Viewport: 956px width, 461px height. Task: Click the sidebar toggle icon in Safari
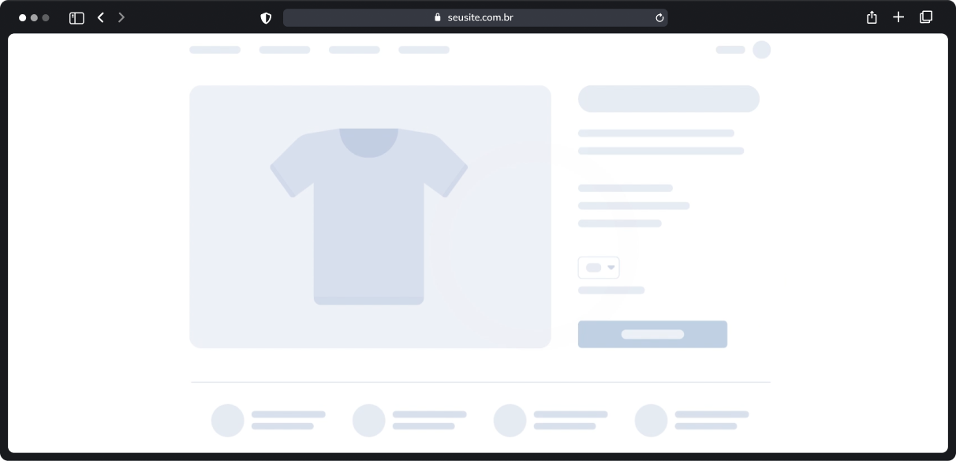77,17
